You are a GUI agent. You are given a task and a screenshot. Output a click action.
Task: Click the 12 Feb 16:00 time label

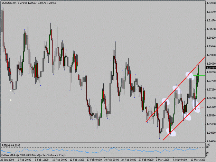click(x=77, y=160)
